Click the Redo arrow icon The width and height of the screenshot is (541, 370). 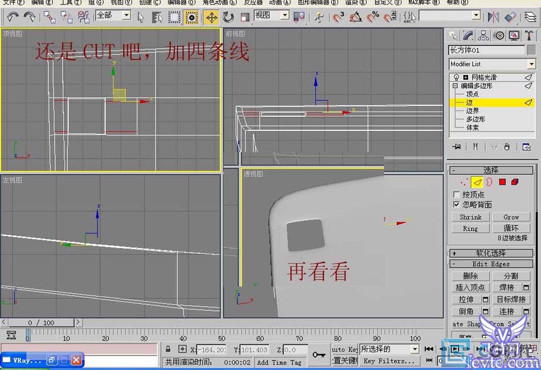click(30, 17)
